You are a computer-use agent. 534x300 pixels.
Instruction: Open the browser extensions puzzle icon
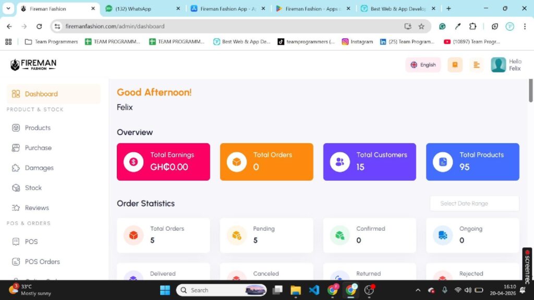click(x=472, y=26)
